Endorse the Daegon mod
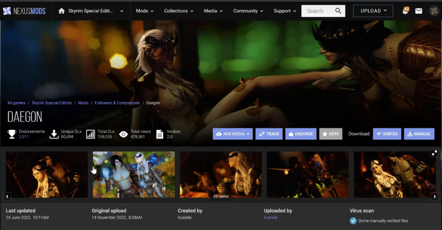The image size is (442, 230). click(x=301, y=134)
